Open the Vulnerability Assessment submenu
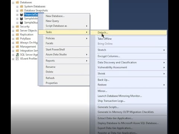Viewport: 179px width, 134px height. pos(129,67)
